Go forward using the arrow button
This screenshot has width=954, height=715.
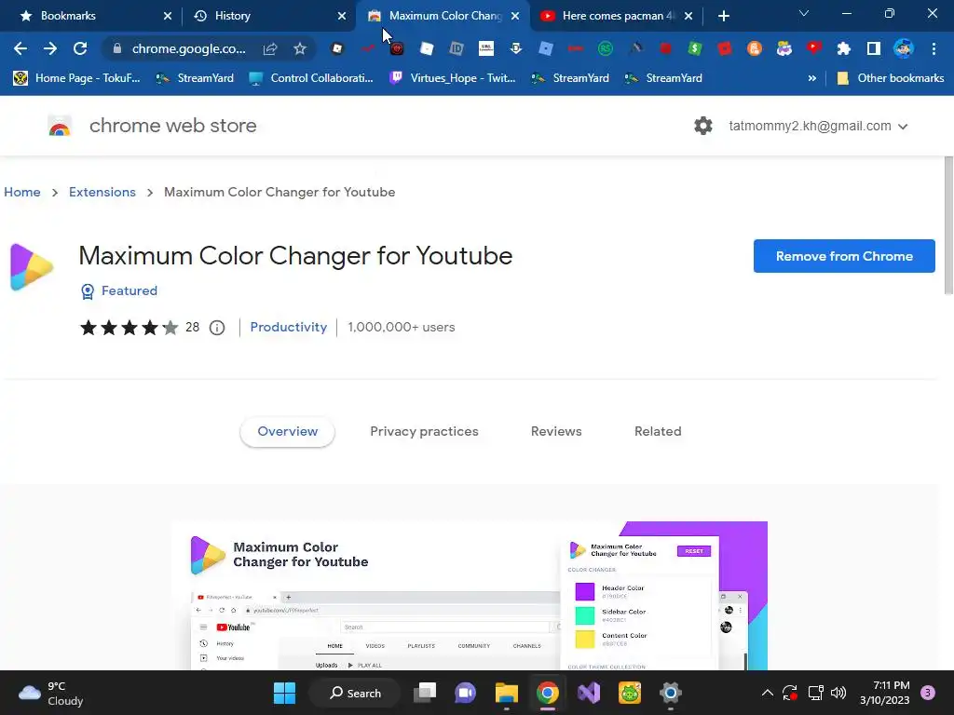[x=50, y=48]
